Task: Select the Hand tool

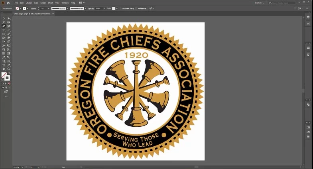Action: 4,69
